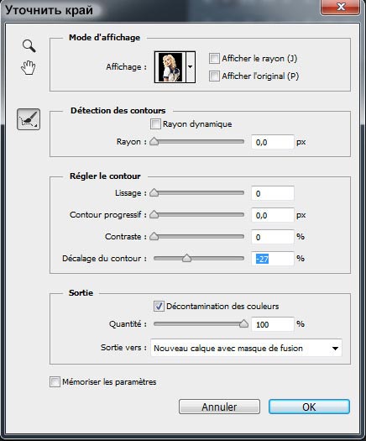Image resolution: width=366 pixels, height=441 pixels.
Task: Click the Rayon px value field
Action: [x=272, y=142]
